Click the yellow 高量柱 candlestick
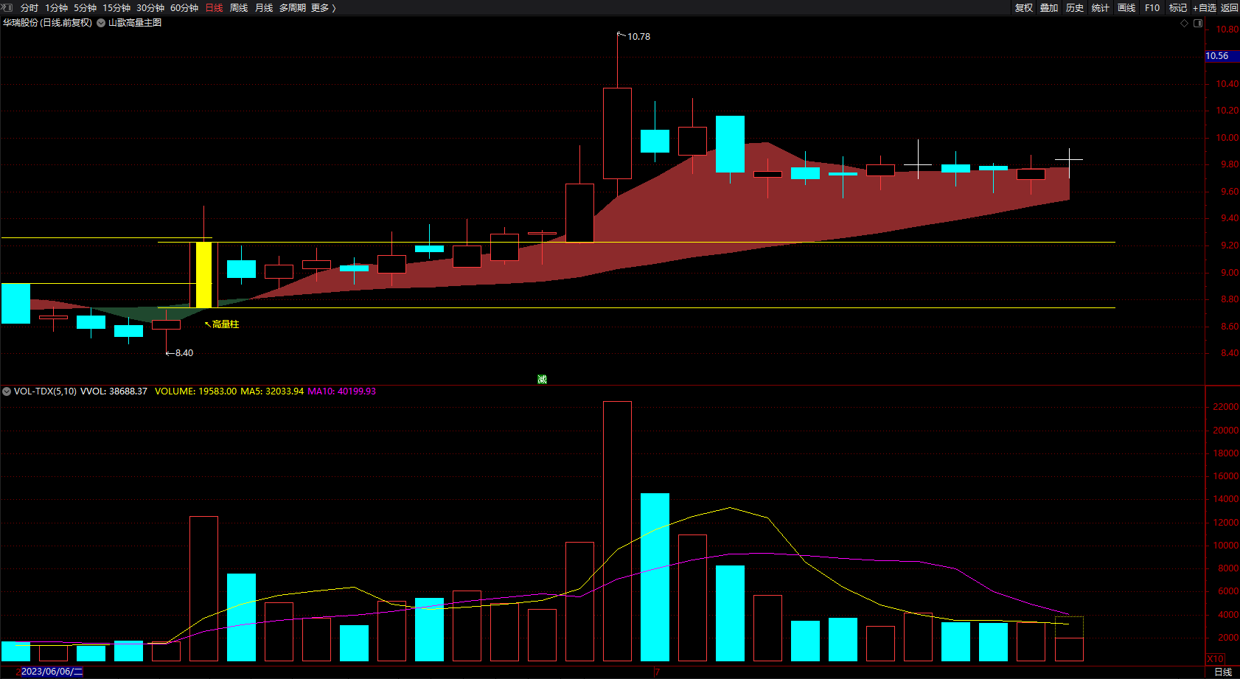1240x679 pixels. tap(203, 274)
